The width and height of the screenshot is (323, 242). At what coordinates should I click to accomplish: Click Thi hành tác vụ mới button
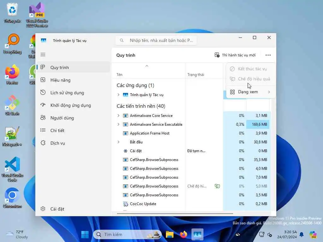(x=235, y=55)
